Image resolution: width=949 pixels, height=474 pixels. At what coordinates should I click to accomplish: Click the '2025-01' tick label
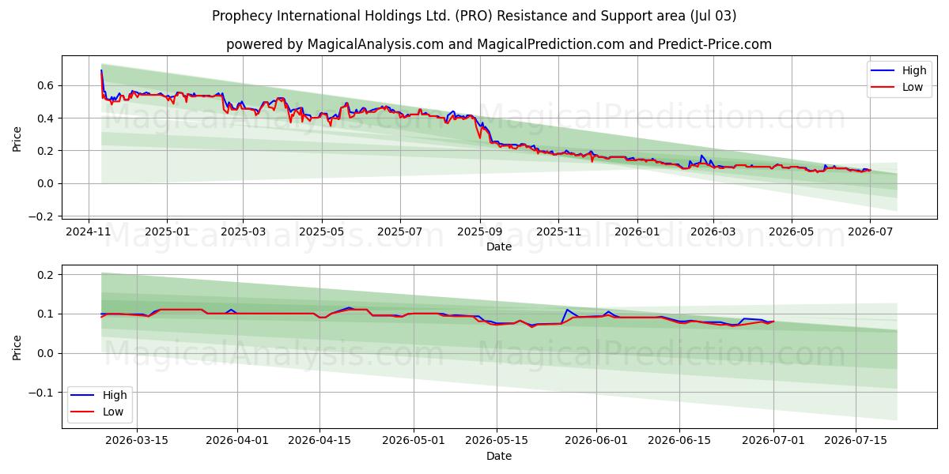pos(167,231)
